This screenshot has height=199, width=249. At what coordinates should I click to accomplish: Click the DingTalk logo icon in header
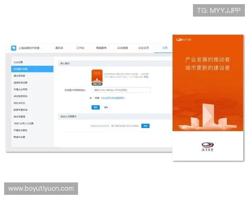coord(14,48)
